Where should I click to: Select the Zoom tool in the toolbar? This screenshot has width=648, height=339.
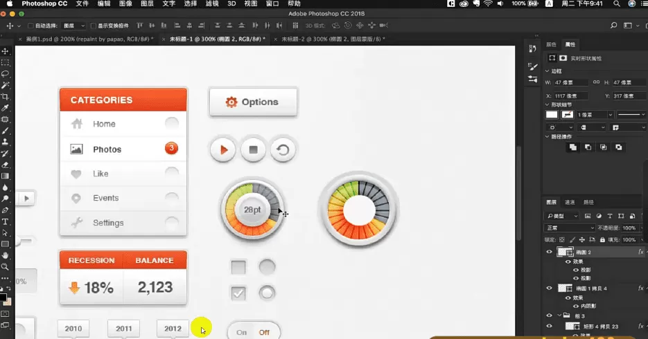click(x=5, y=266)
